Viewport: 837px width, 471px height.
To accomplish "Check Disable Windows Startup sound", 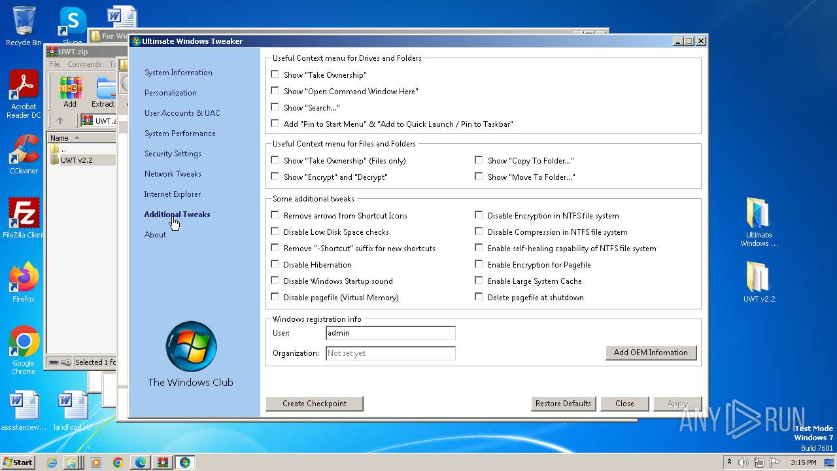I will pos(275,281).
